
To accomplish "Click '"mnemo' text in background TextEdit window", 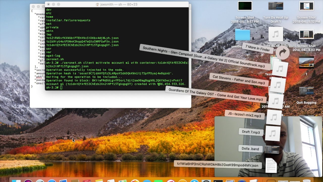I will tap(40, 14).
